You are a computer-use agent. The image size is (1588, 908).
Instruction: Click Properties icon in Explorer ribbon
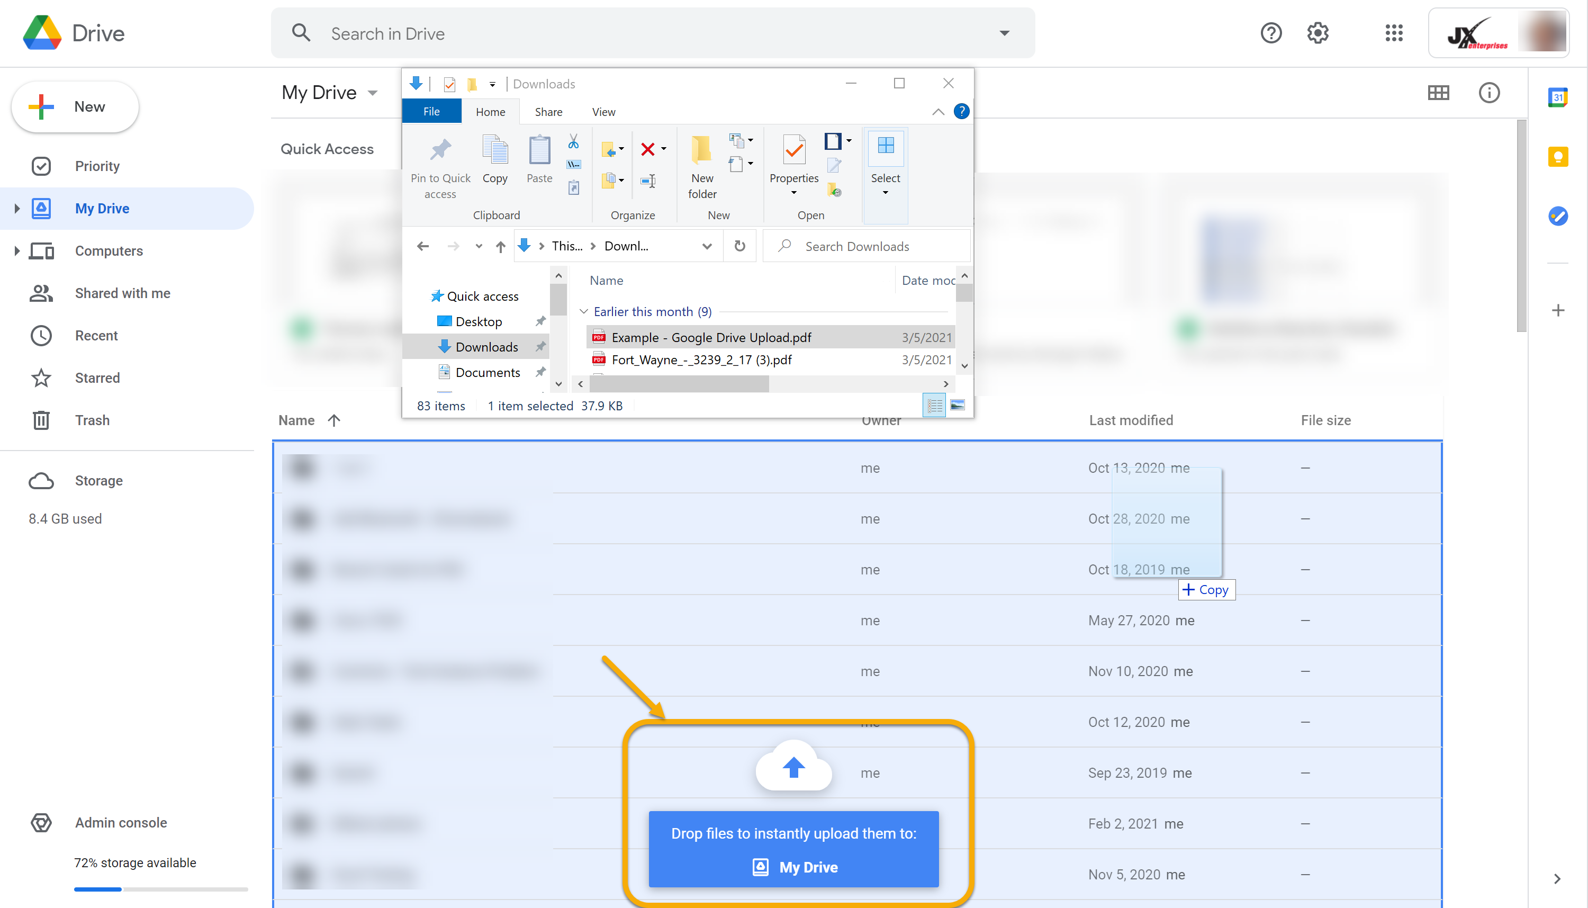793,150
